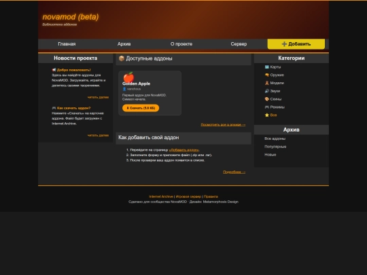Click step 3 text about addon review
This screenshot has height=275, width=367.
167,160
